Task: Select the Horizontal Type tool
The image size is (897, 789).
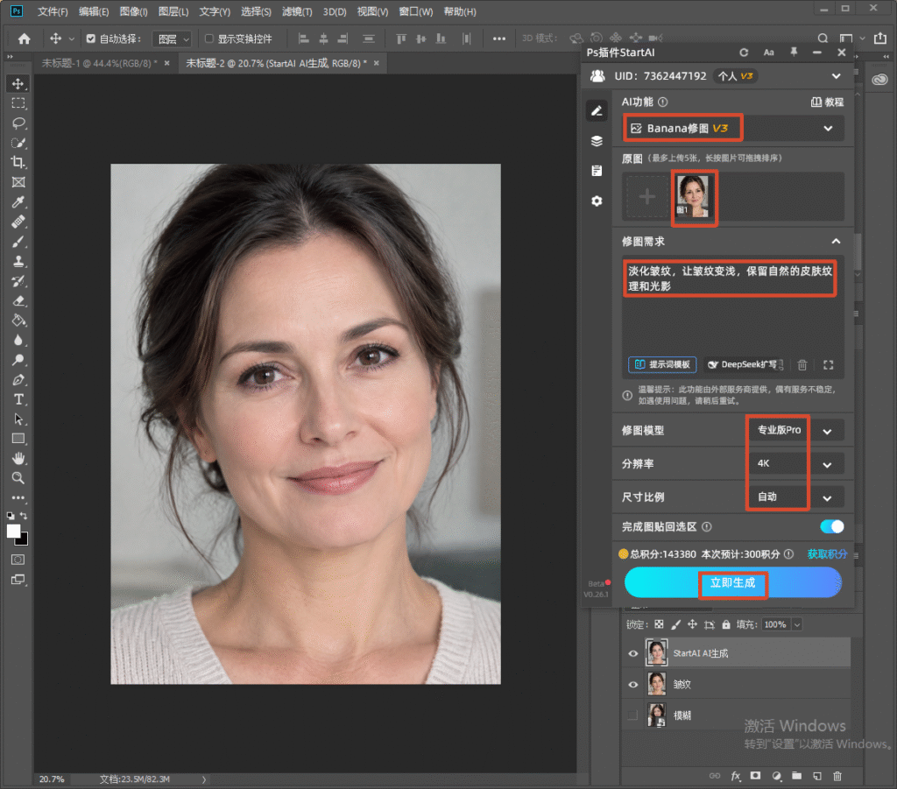Action: click(18, 399)
